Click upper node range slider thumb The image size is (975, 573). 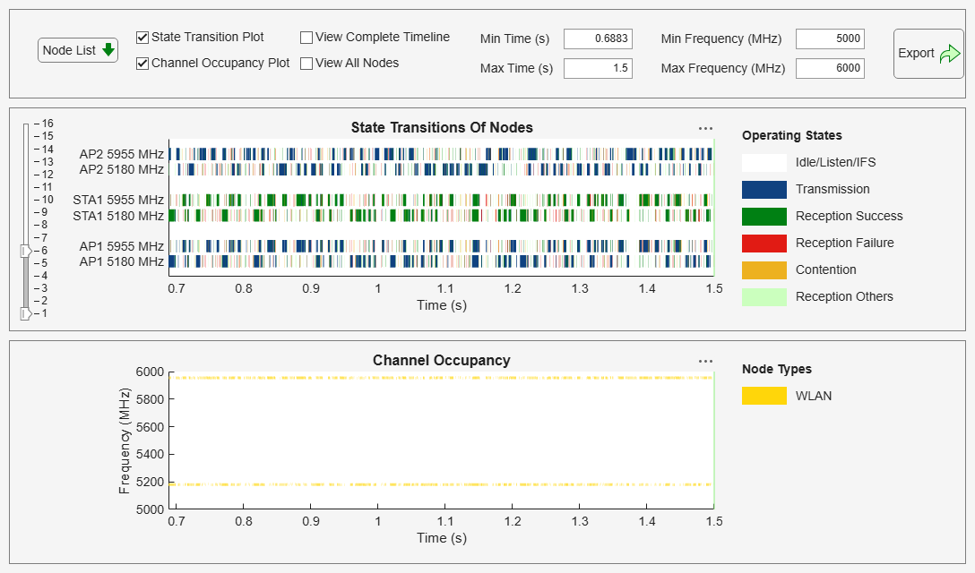pyautogui.click(x=26, y=251)
